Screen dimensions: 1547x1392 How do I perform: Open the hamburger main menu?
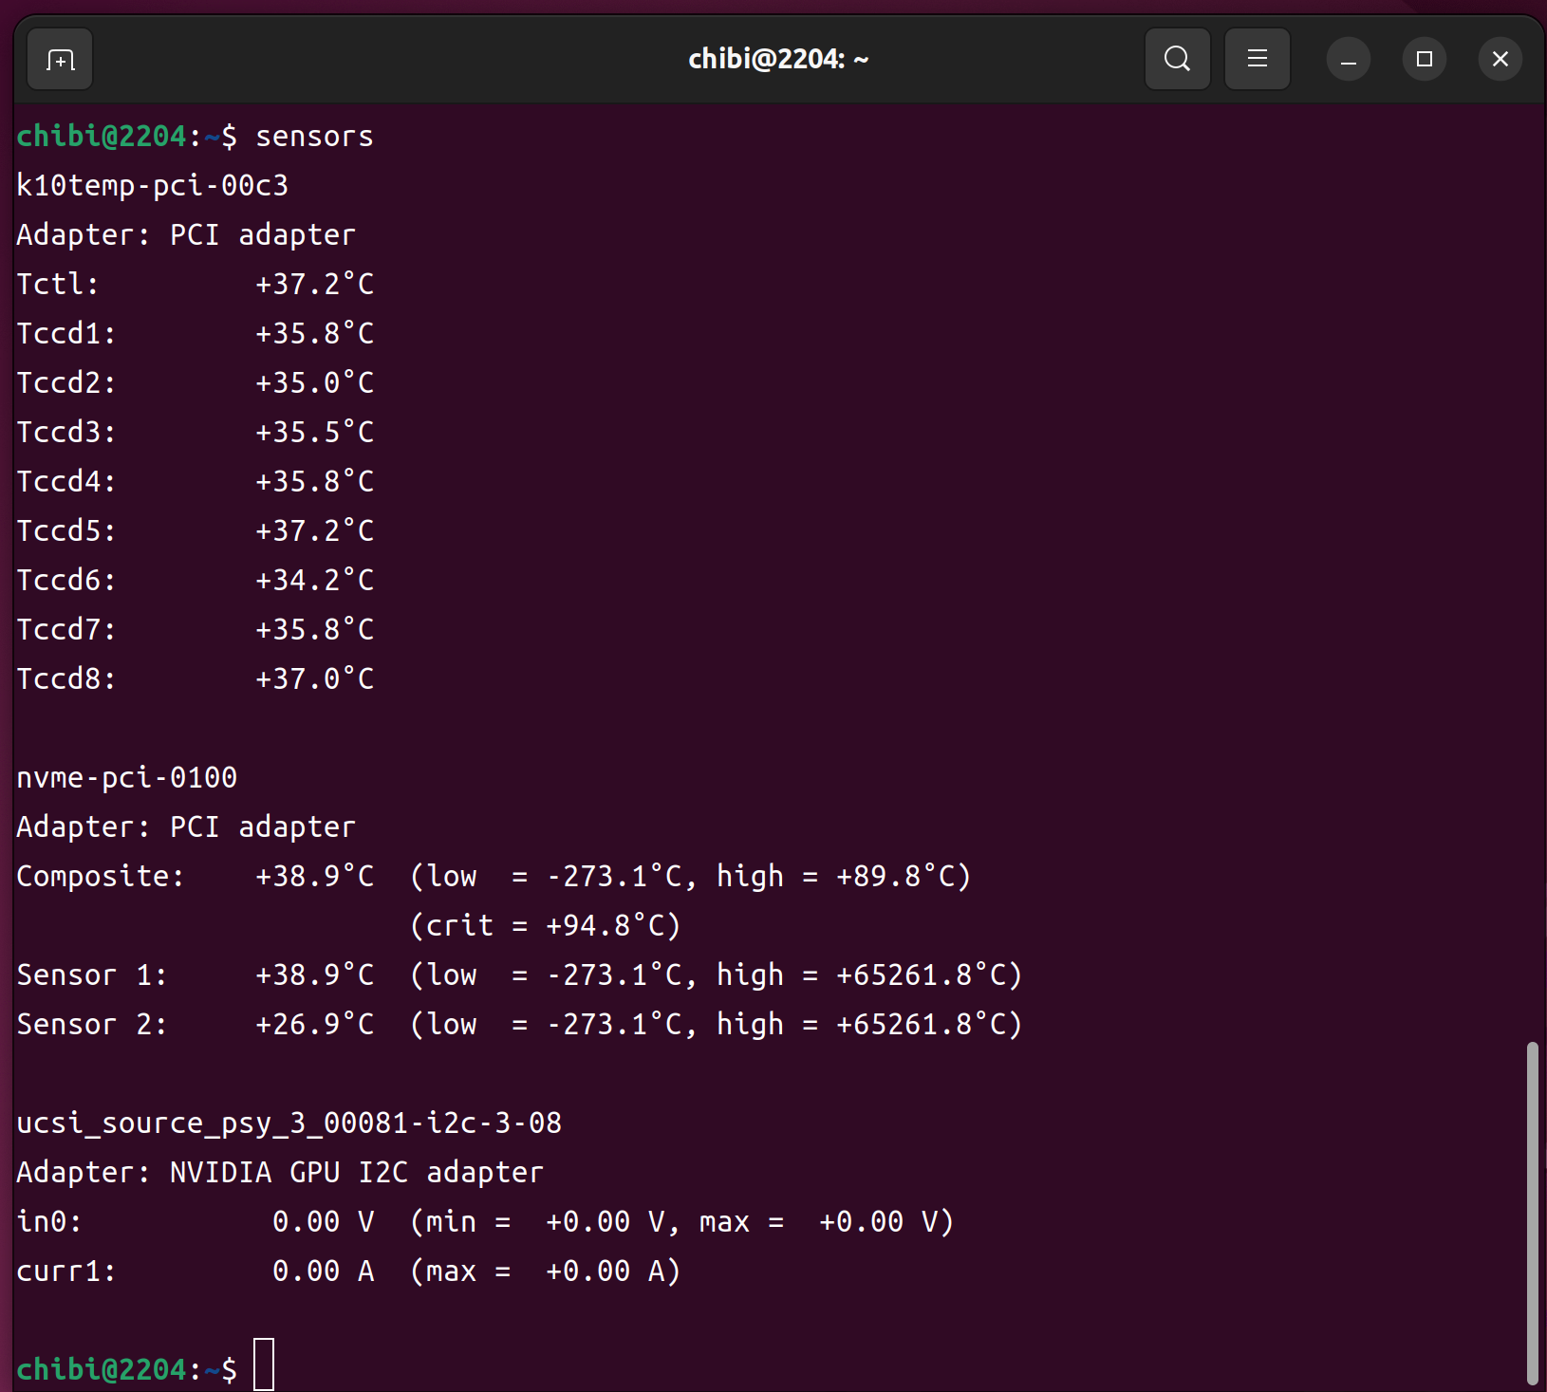(1257, 60)
